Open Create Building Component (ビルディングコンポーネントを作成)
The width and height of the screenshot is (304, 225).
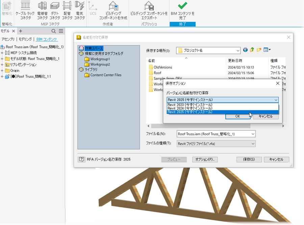pyautogui.click(x=113, y=10)
